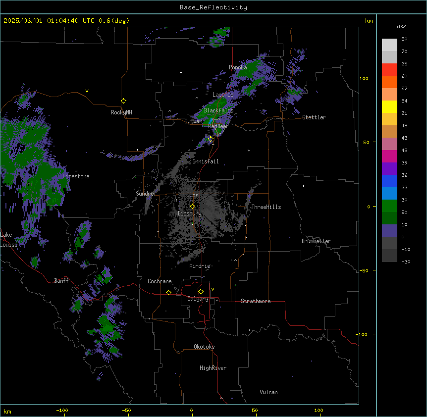427x417 pixels.
Task: Click the Limestone label
Action: click(76, 176)
